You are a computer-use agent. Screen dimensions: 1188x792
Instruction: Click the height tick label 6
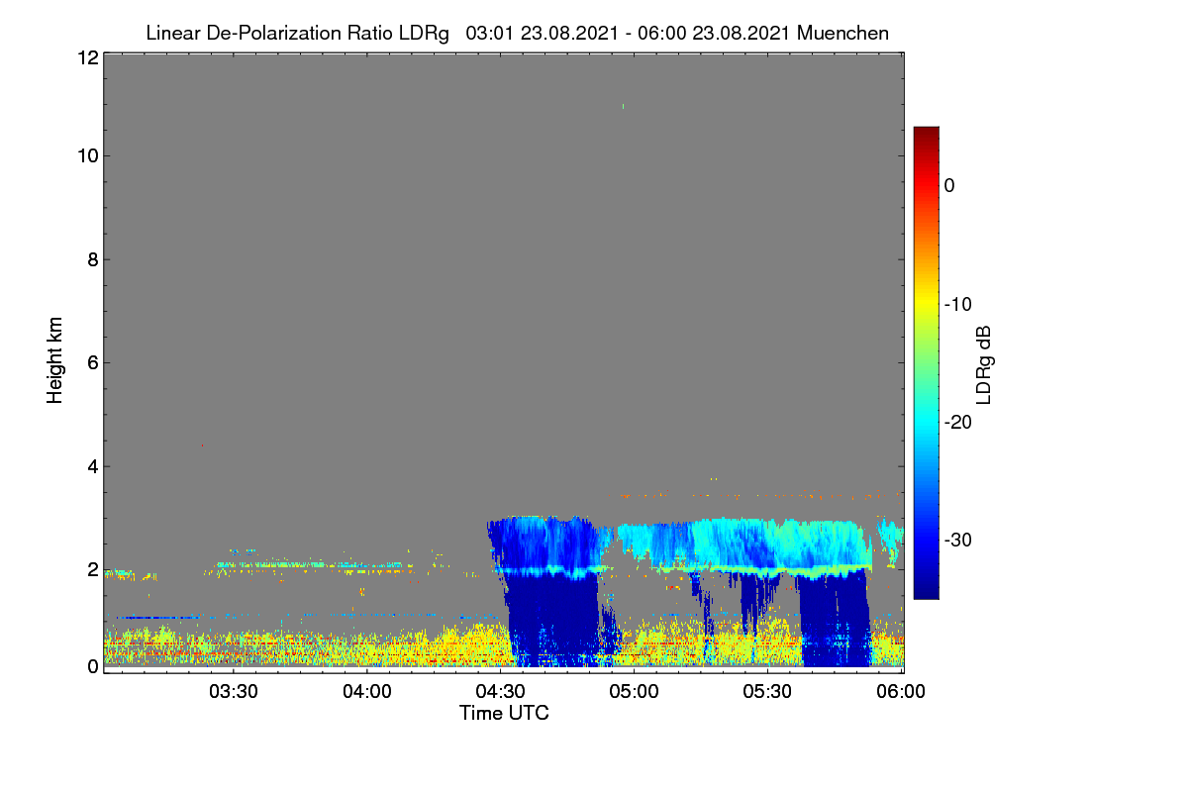click(92, 362)
